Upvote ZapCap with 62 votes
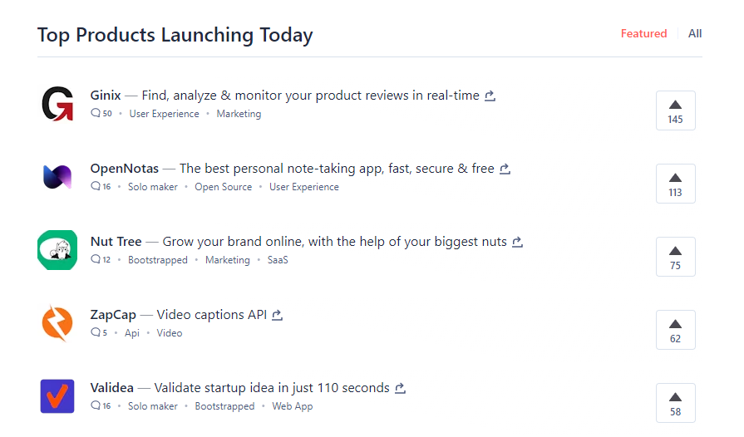This screenshot has width=744, height=437. pyautogui.click(x=675, y=330)
